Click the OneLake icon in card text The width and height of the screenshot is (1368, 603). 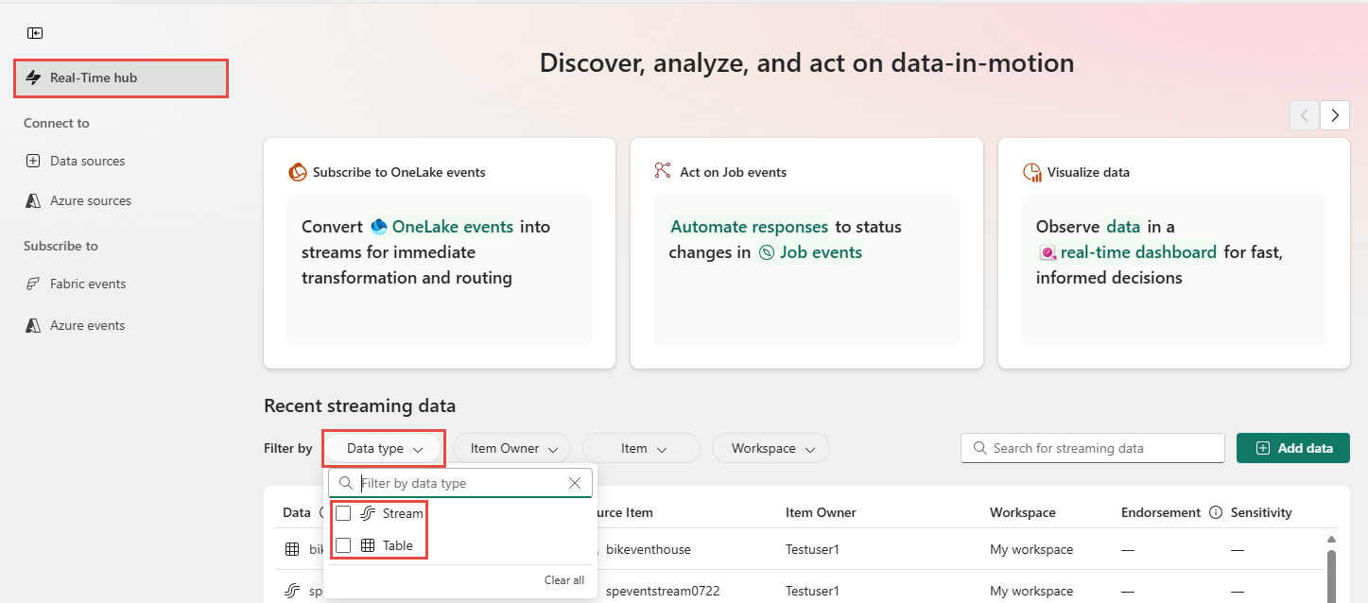(378, 227)
